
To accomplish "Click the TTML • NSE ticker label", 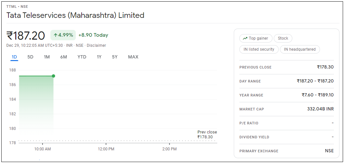I will coord(17,6).
